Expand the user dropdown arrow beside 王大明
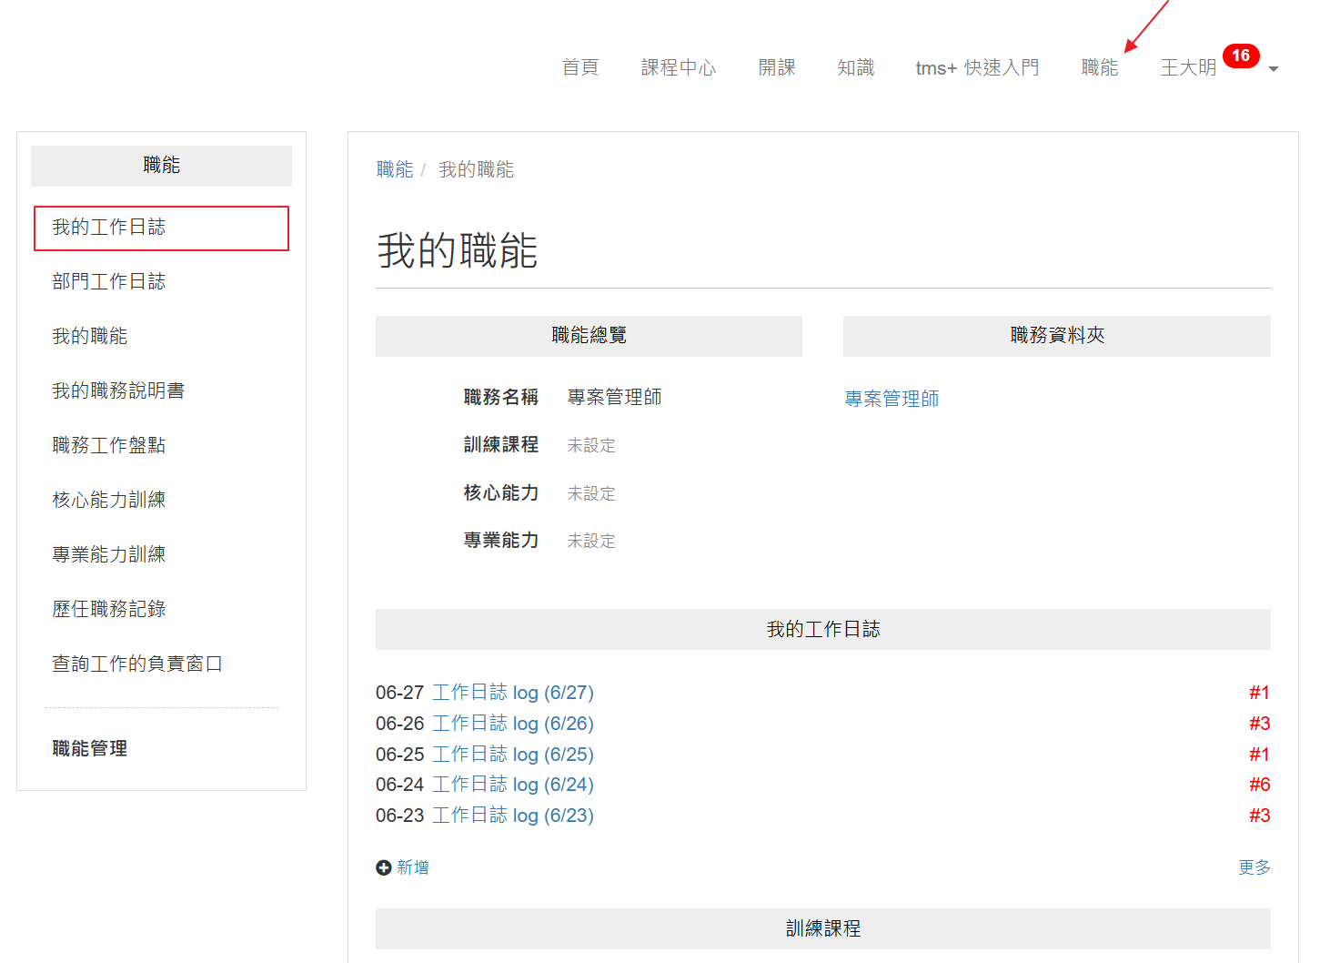1320x963 pixels. [x=1274, y=69]
